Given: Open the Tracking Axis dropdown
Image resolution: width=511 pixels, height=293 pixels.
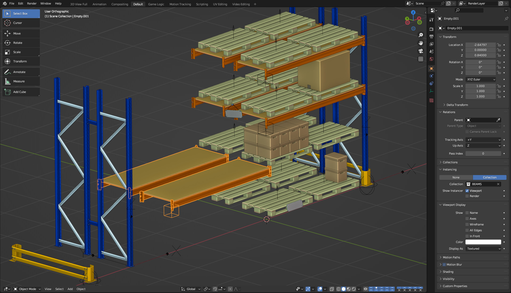Looking at the screenshot, I should coord(483,140).
